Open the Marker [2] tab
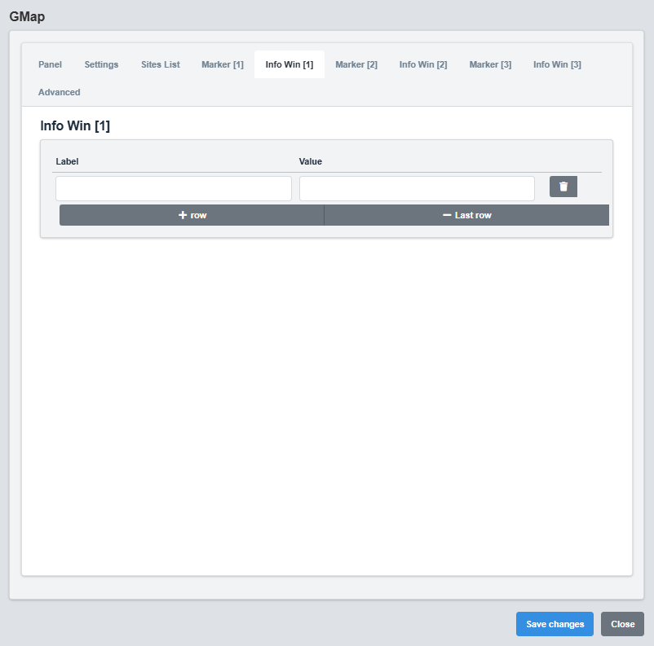This screenshot has width=654, height=646. (356, 64)
